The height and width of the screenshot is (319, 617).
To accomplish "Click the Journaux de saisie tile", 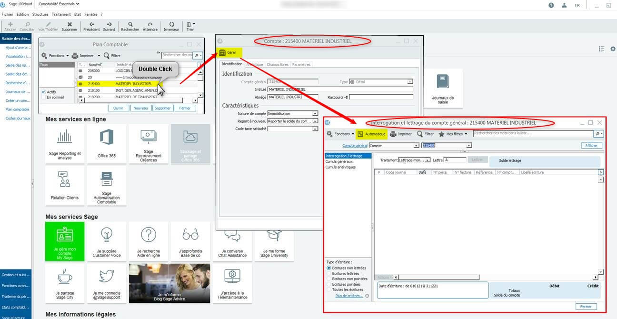I will (443, 88).
